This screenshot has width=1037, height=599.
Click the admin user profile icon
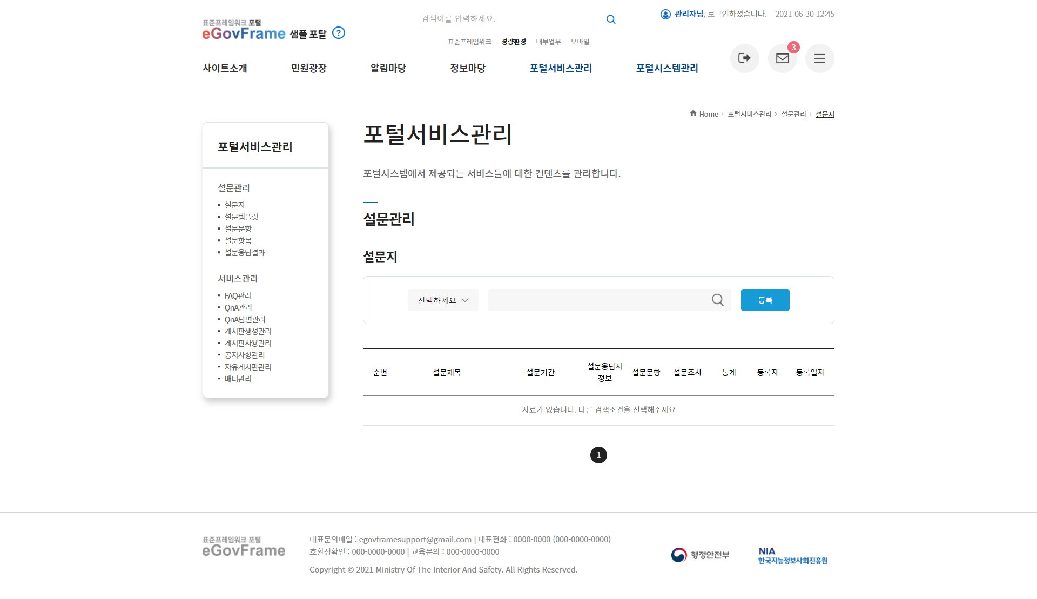click(665, 14)
